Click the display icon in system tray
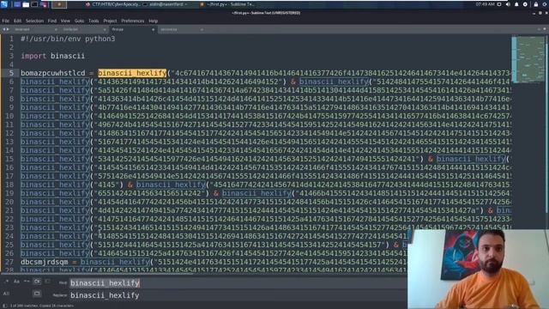549x309 pixels. click(499, 4)
